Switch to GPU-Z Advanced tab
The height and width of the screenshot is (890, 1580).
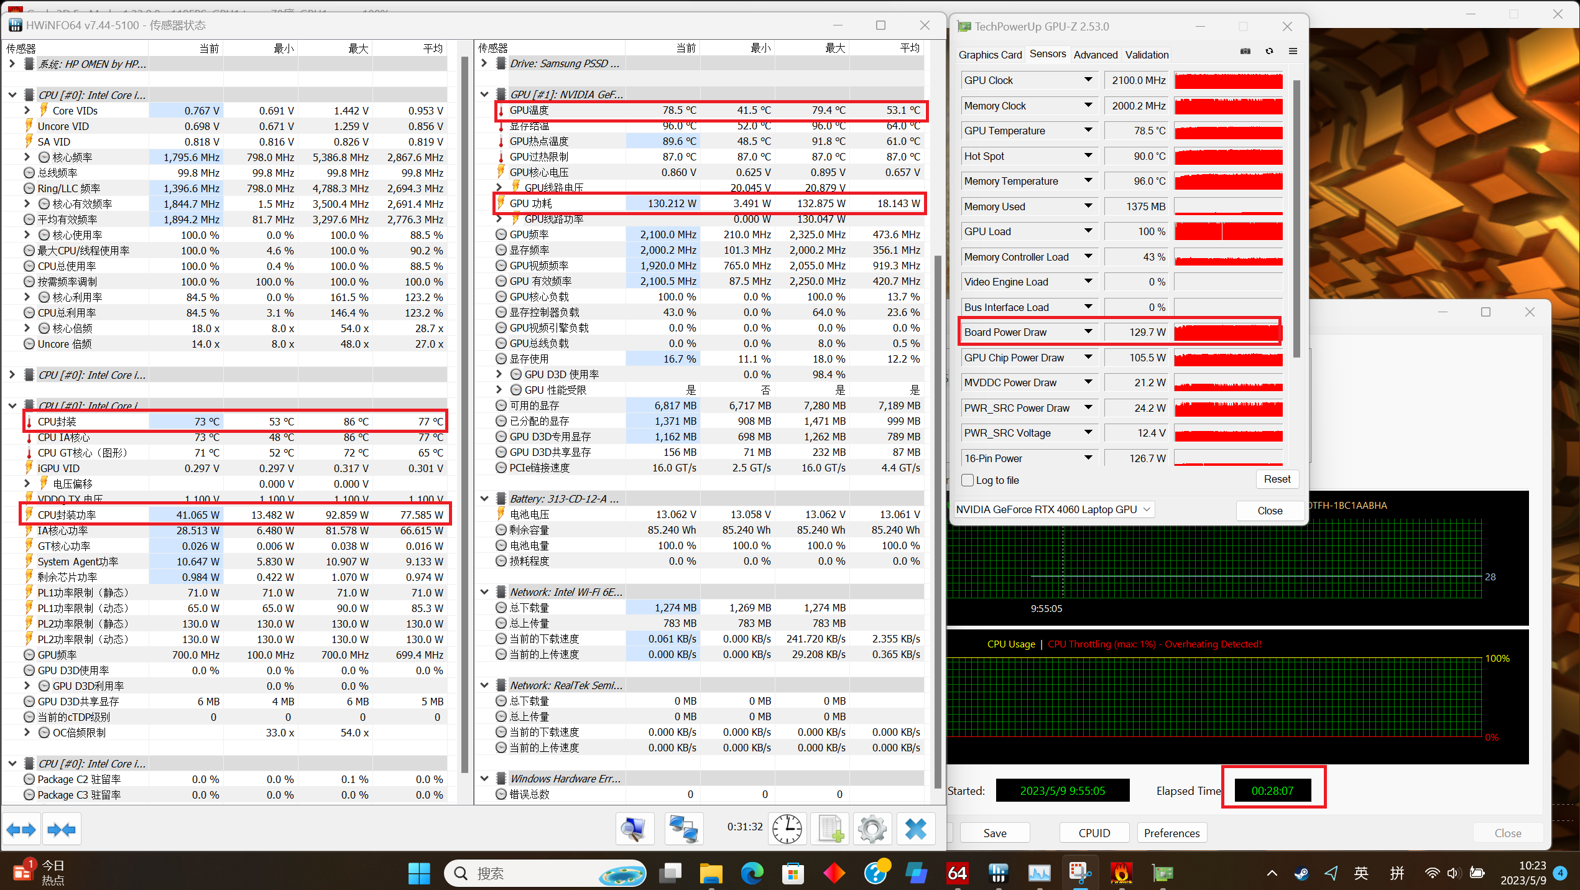point(1095,55)
